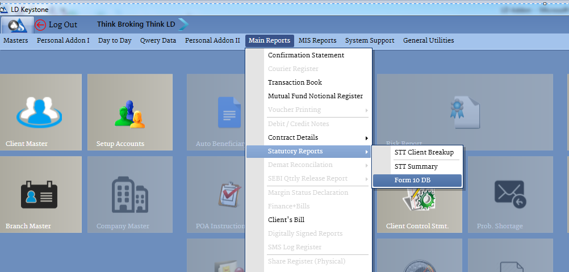Screen dimensions: 569x272
Task: Open Mutual Fund Notional Register
Action: pos(315,97)
